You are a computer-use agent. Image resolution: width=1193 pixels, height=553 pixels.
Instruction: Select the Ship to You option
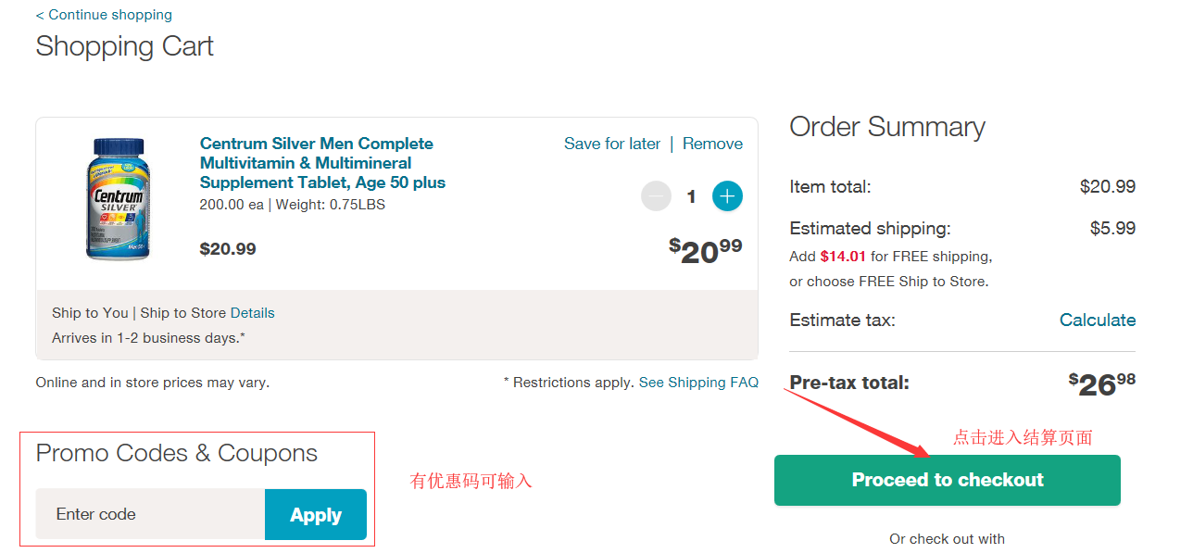90,313
